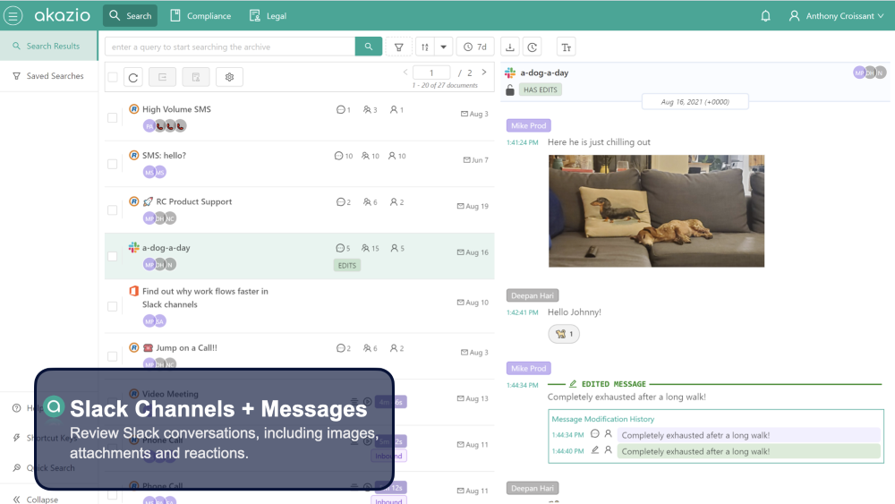Click the HAS EDITS badge
This screenshot has height=504, width=895.
pyautogui.click(x=541, y=90)
